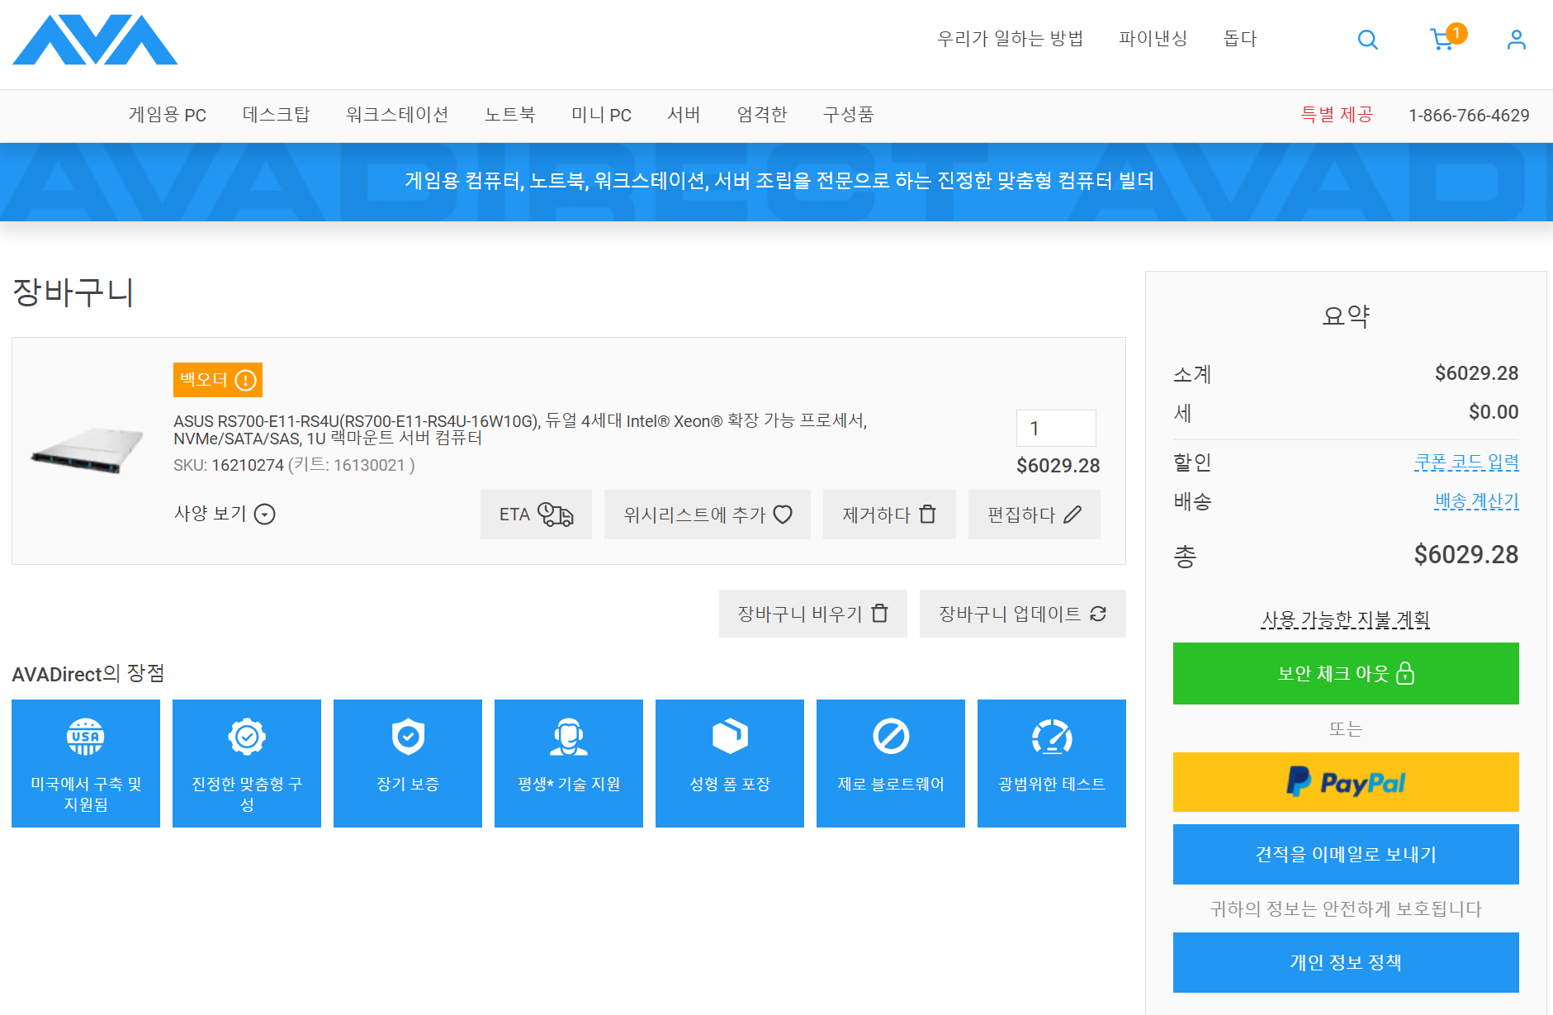Screen dimensions: 1553x1015
Task: Open the search magnifier icon
Action: 1368,40
